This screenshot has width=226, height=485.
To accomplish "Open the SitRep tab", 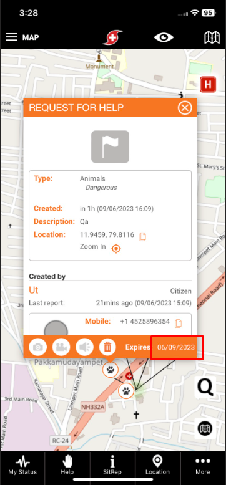I will click(x=112, y=466).
